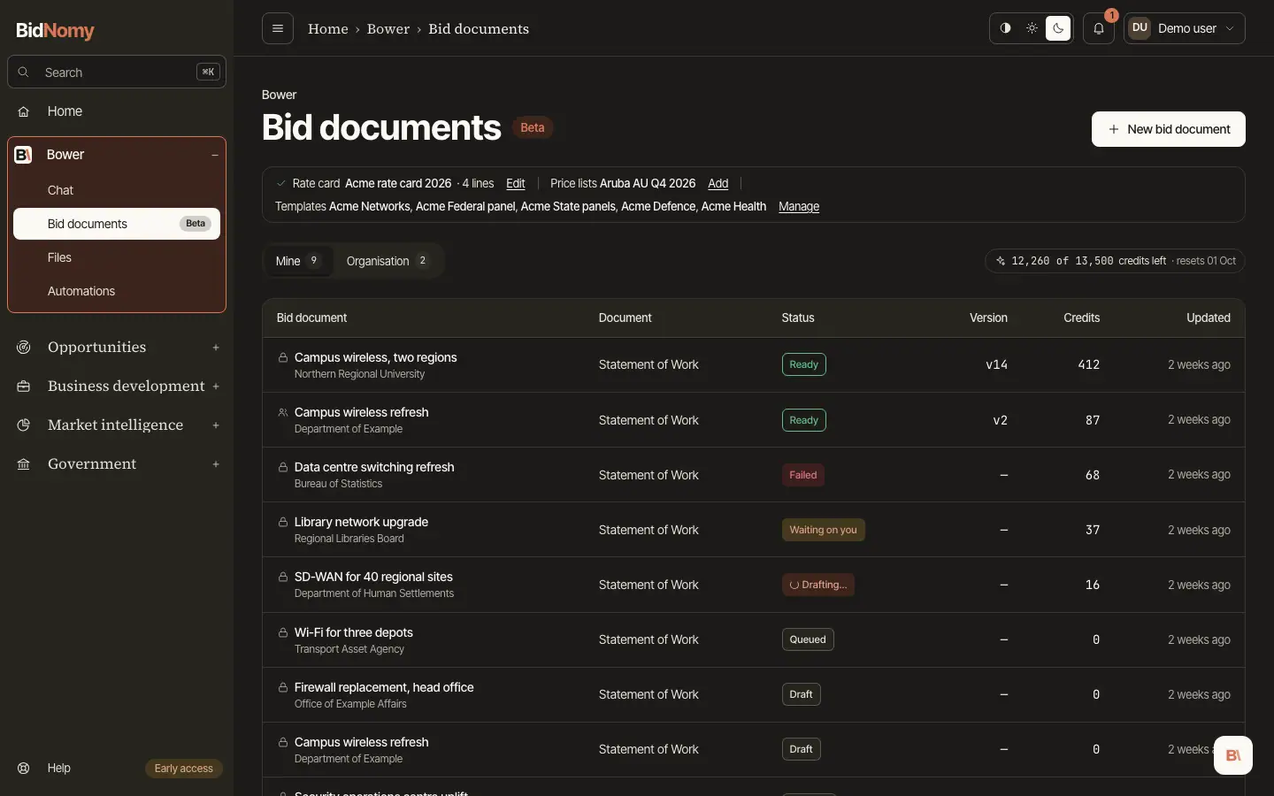Screen dimensions: 1274x796
Task: Open Wi-Fi for three depots row
Action: point(753,639)
